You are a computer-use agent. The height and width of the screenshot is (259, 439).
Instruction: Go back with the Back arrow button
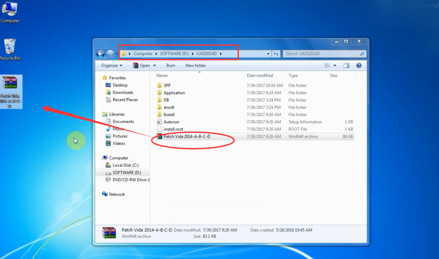[x=101, y=54]
